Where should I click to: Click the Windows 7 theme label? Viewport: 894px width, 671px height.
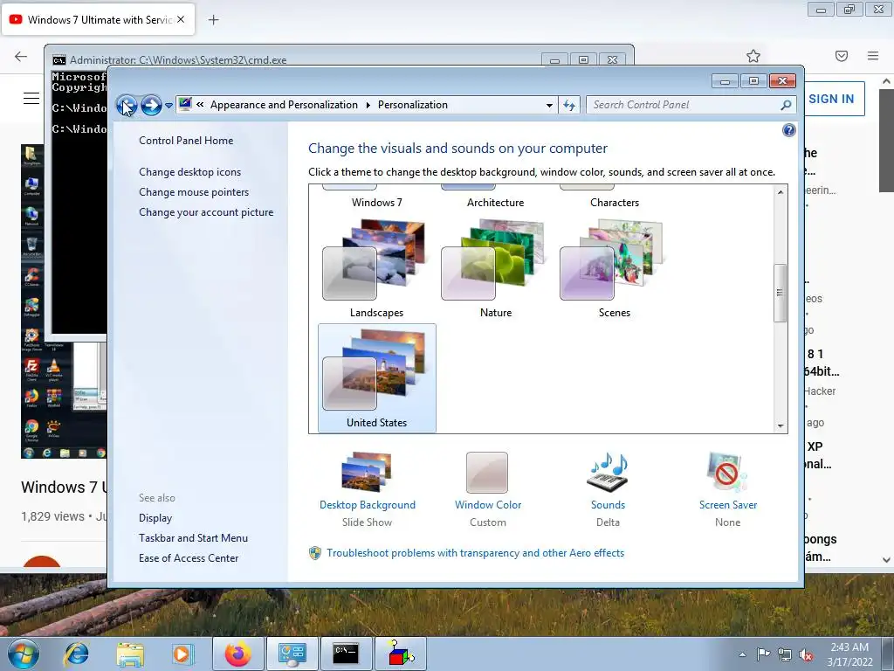tap(376, 203)
